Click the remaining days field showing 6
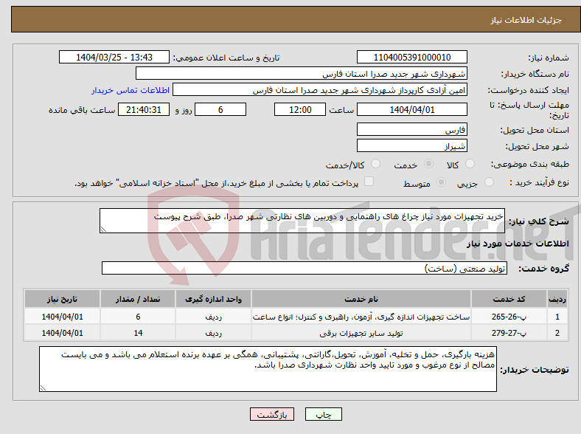 click(220, 109)
